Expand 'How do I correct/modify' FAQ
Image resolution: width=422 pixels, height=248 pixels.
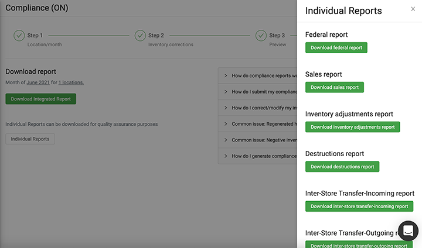coord(257,108)
